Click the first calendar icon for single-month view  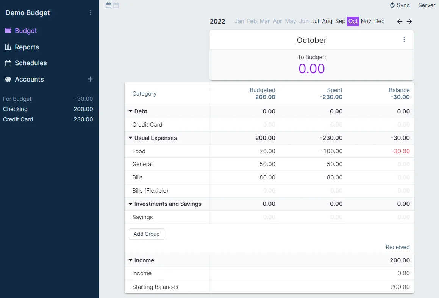tap(108, 5)
